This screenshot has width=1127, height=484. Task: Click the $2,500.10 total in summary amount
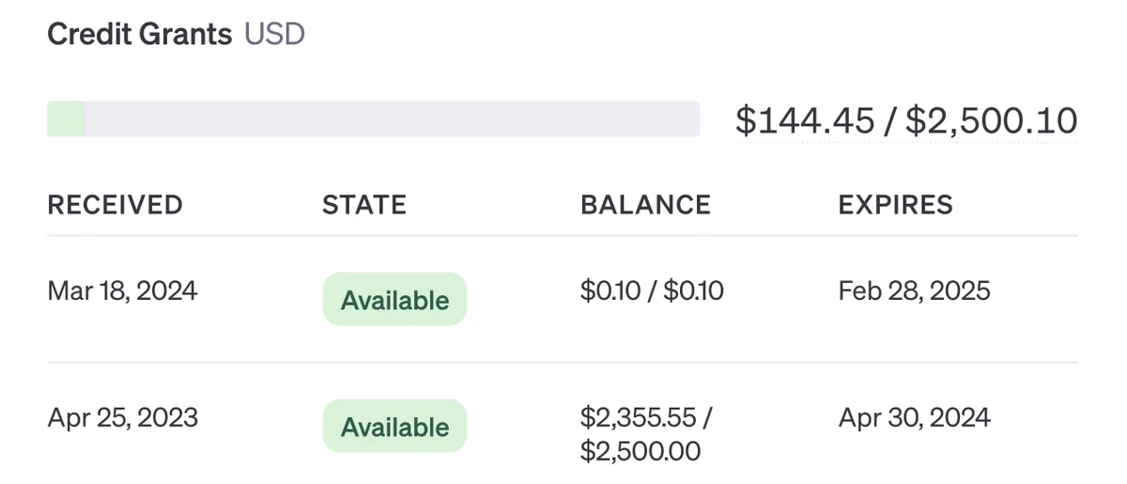click(993, 120)
